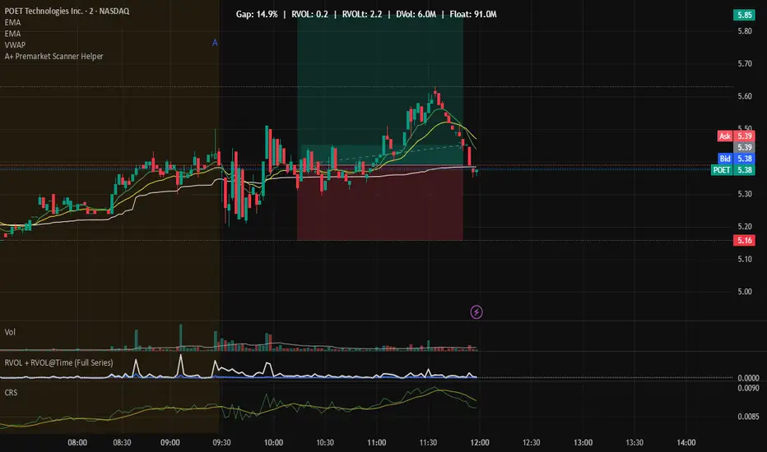767x452 pixels.
Task: Click the purple lightning bolt event icon
Action: coord(476,311)
